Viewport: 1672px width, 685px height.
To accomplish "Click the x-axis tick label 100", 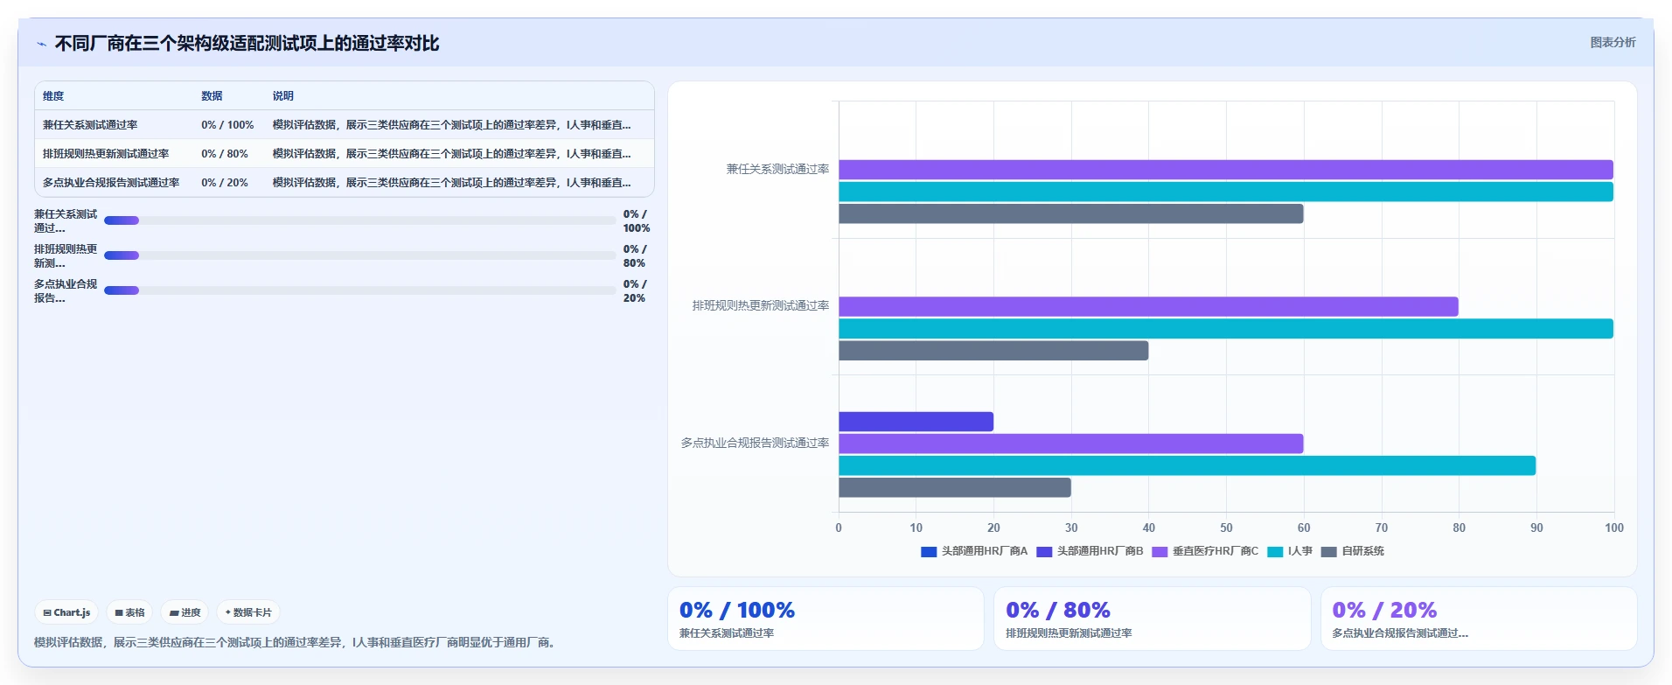I will click(1614, 528).
